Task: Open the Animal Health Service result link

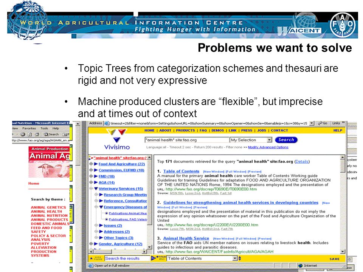Action: click(186, 238)
